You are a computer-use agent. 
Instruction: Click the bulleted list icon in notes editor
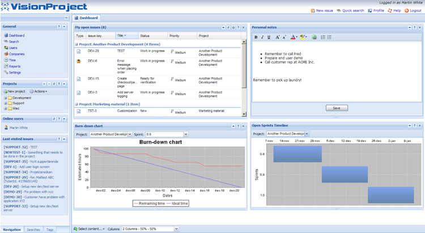tap(330, 37)
